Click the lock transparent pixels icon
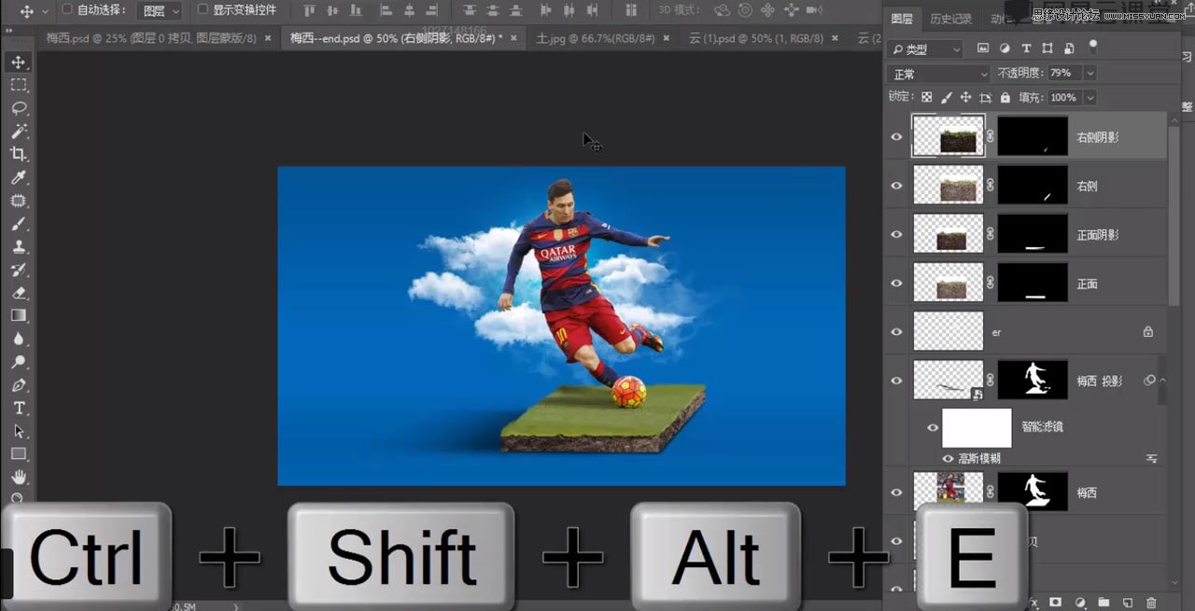This screenshot has width=1195, height=611. 926,97
